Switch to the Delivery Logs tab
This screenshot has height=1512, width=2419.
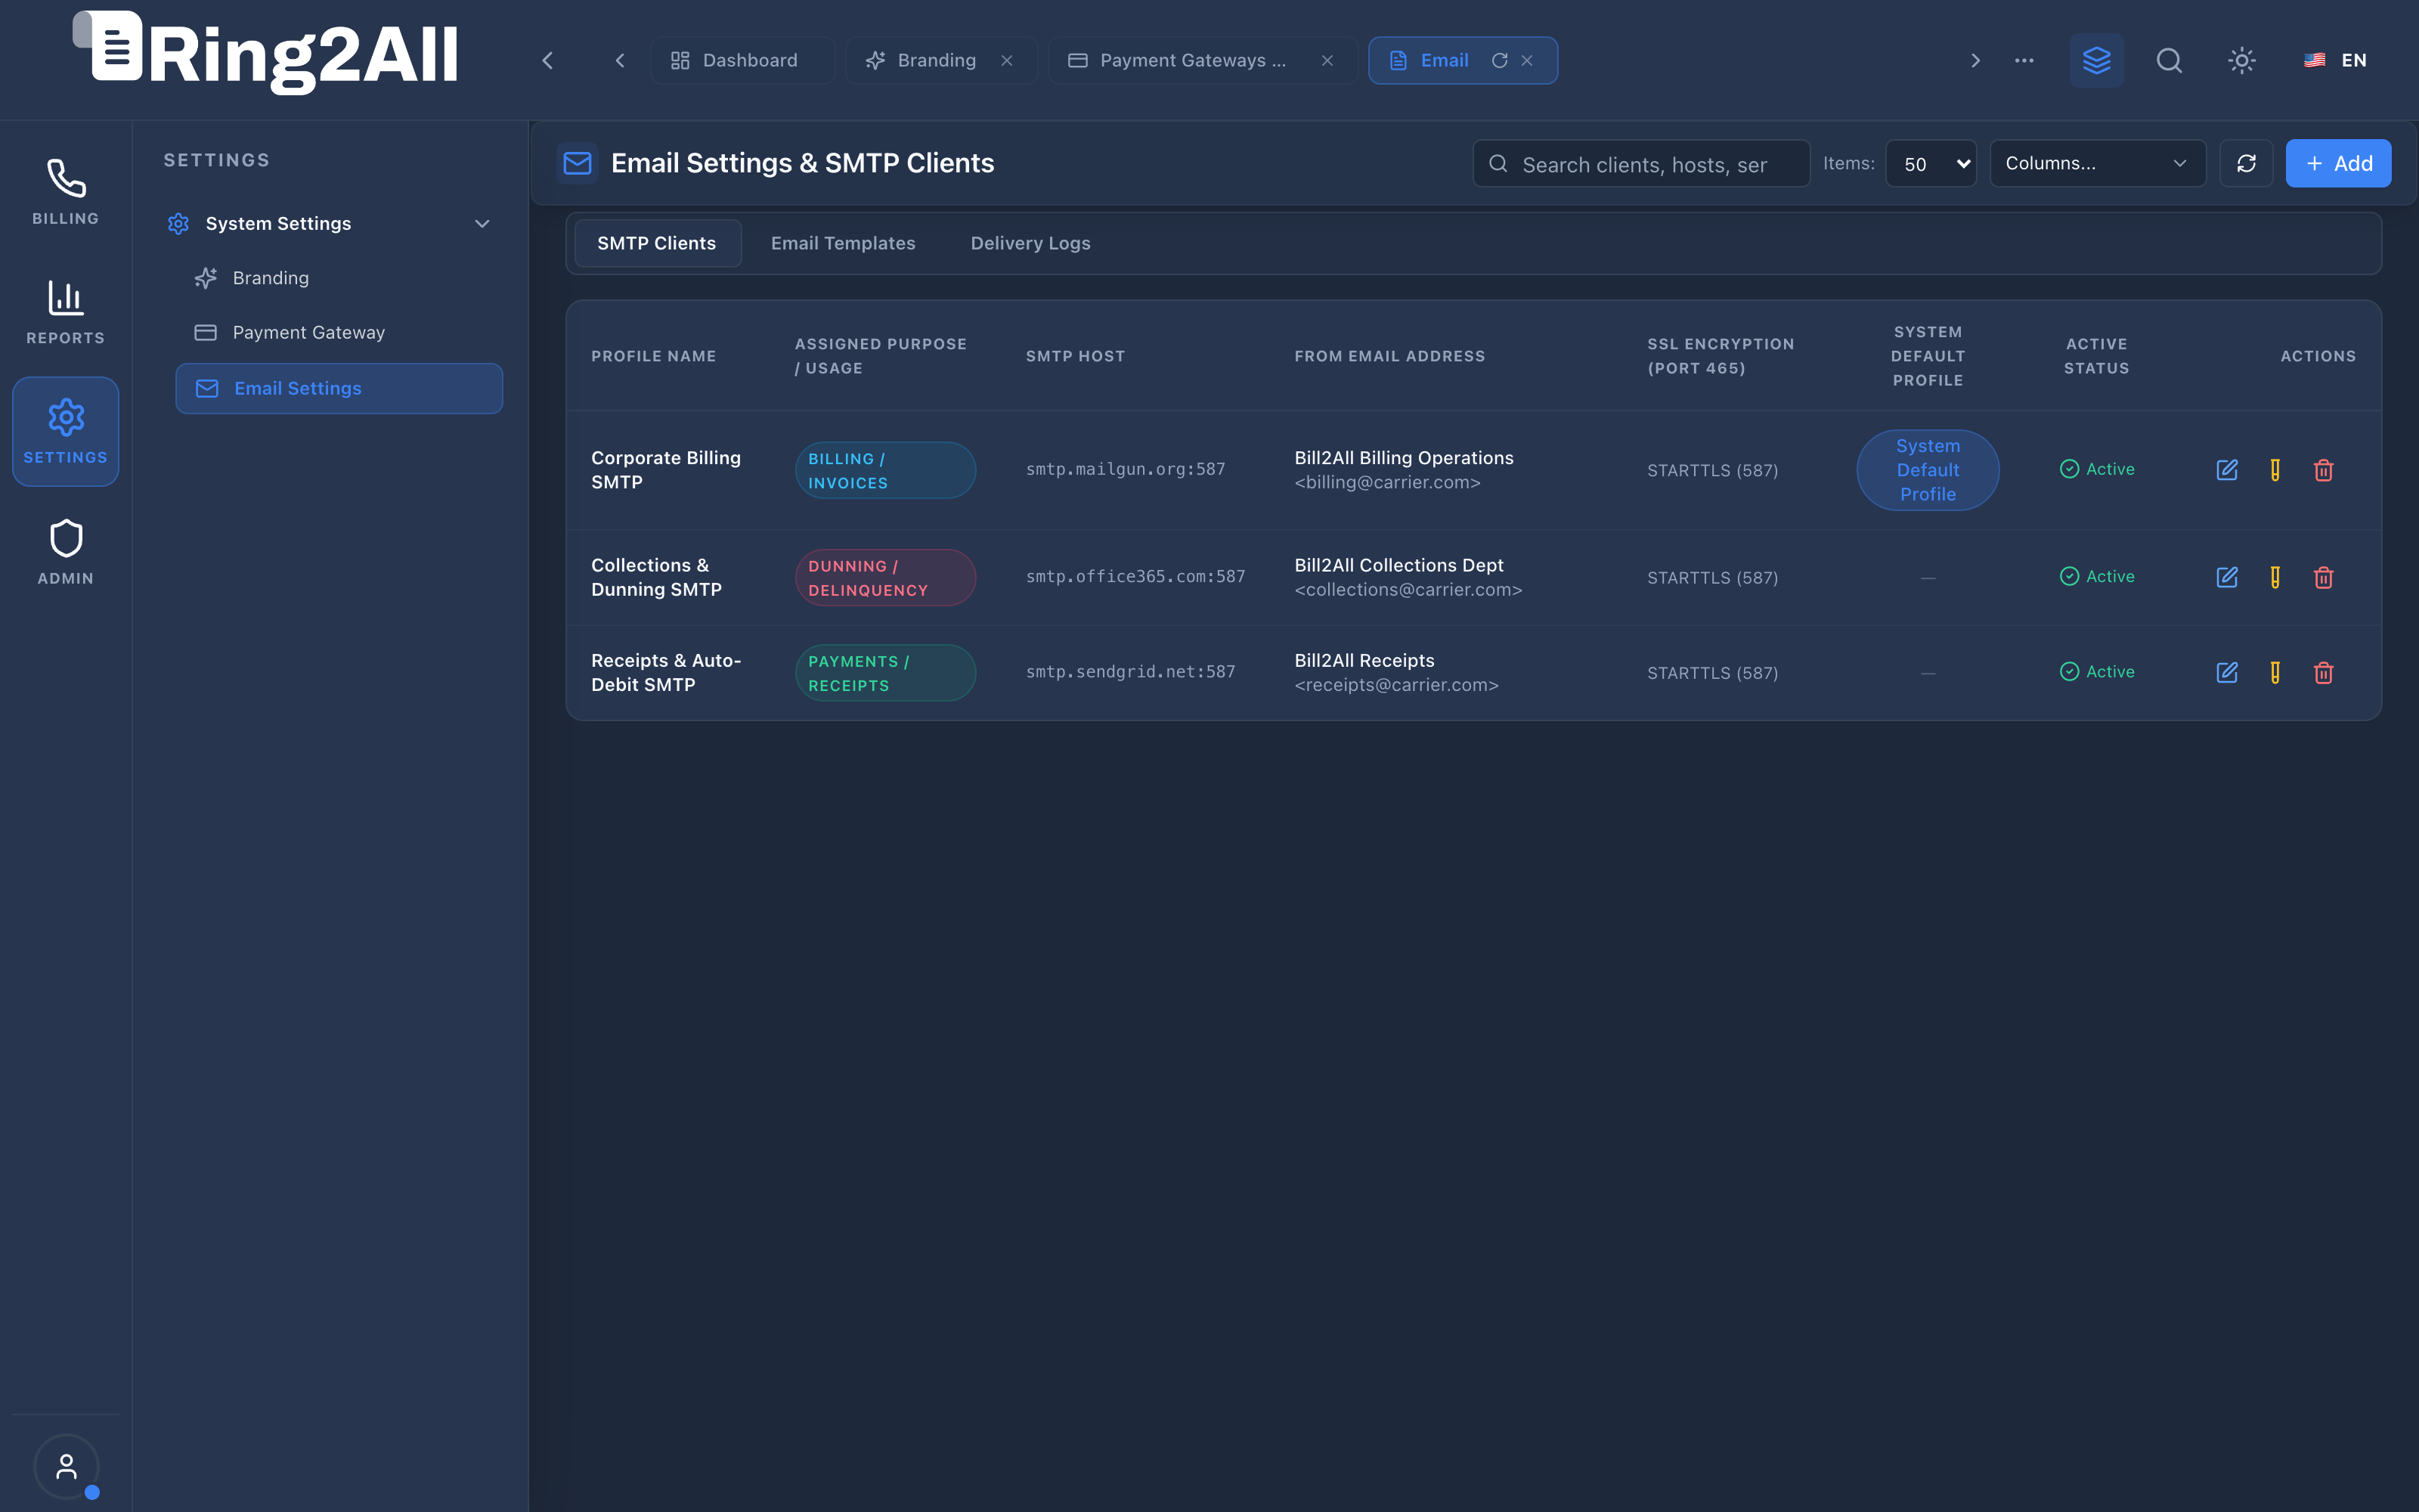click(x=1030, y=243)
